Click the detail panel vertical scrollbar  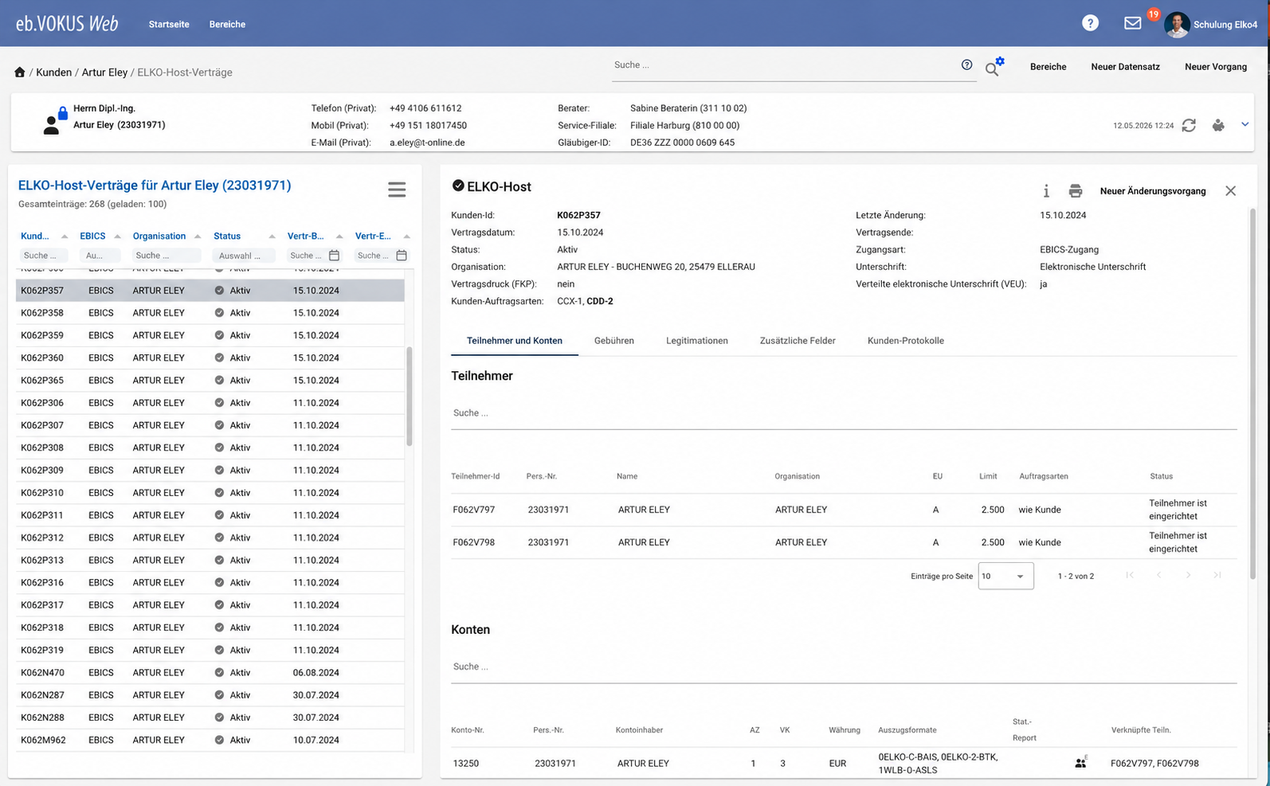click(1252, 393)
